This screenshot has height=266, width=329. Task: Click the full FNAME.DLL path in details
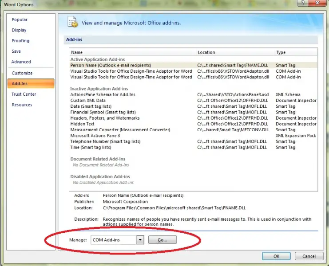(174, 208)
